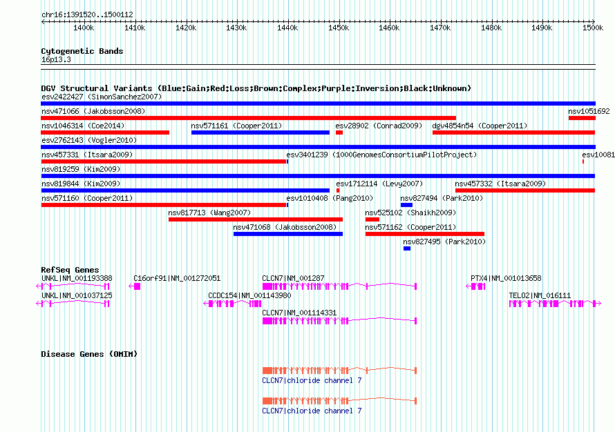Image resolution: width=615 pixels, height=432 pixels.
Task: Click the esv2422427 (SimonSanchez2007) blue gain bar
Action: pos(318,104)
